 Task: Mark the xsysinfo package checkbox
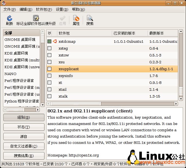click(x=49, y=76)
